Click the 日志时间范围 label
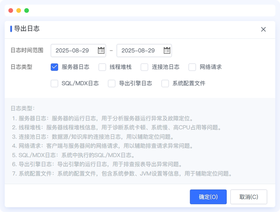This screenshot has width=280, height=212. click(27, 50)
